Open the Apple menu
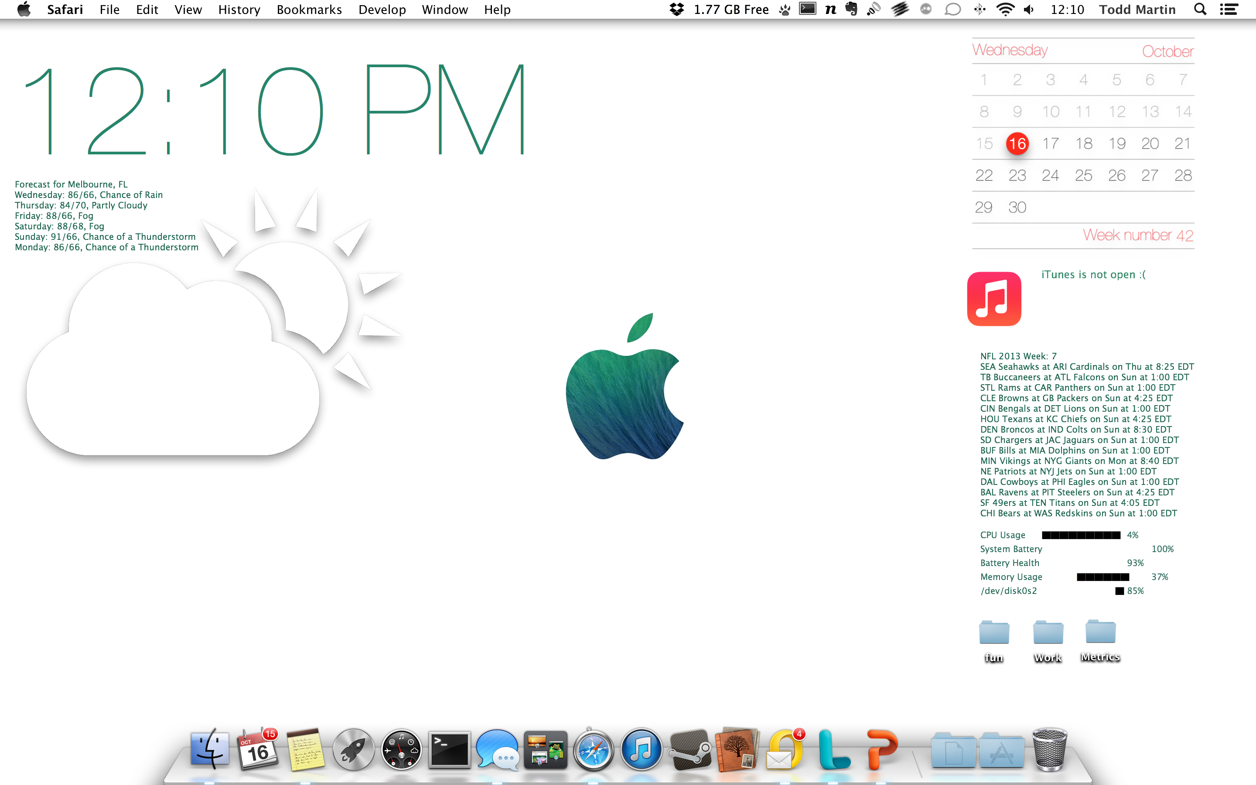 pyautogui.click(x=24, y=9)
